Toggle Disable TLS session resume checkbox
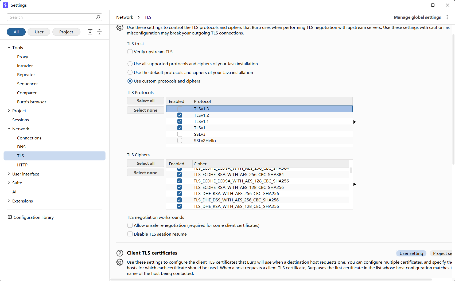 point(130,234)
